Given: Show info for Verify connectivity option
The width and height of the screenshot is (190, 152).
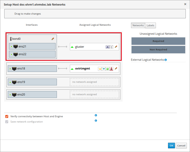Looking at the screenshot, I should coord(96,115).
